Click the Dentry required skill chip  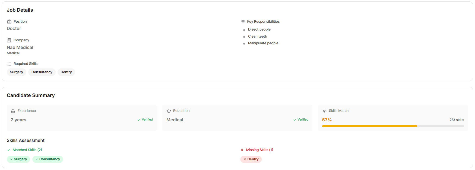pyautogui.click(x=66, y=72)
